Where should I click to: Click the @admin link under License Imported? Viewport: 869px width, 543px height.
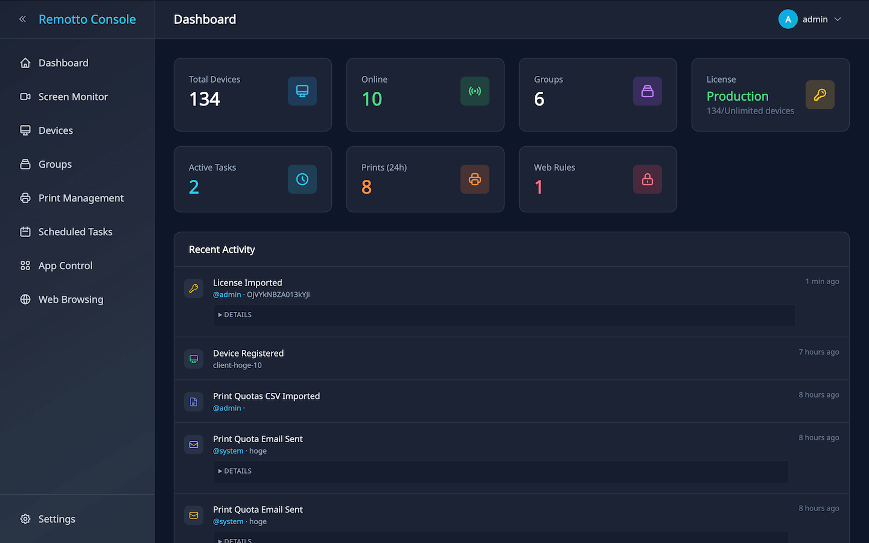[227, 295]
